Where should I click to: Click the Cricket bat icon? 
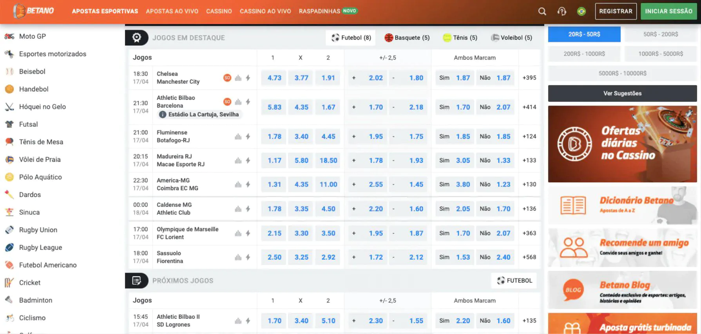[x=9, y=283]
